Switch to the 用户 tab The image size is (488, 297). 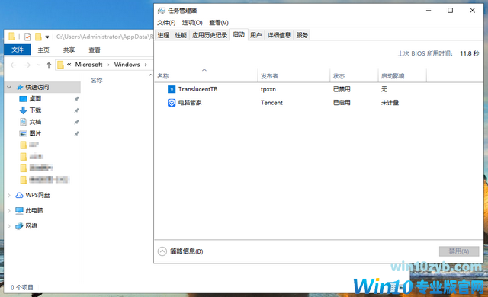pos(256,35)
